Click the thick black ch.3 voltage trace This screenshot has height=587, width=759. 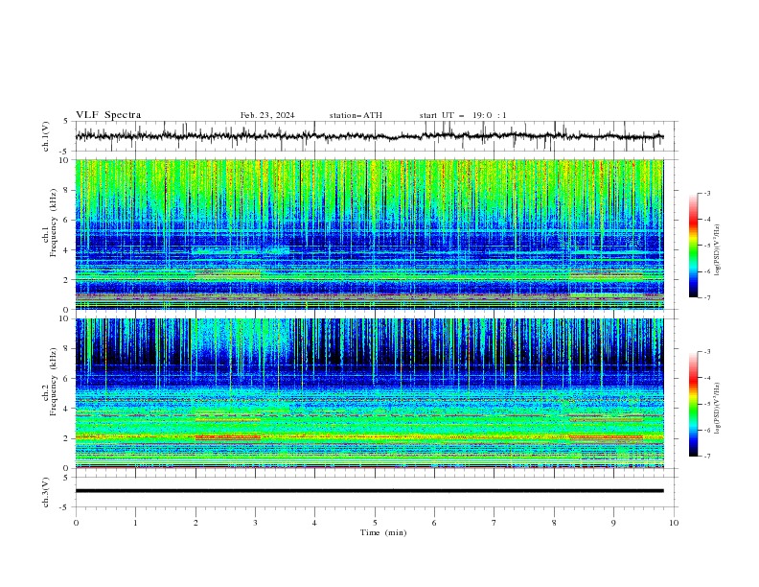369,491
